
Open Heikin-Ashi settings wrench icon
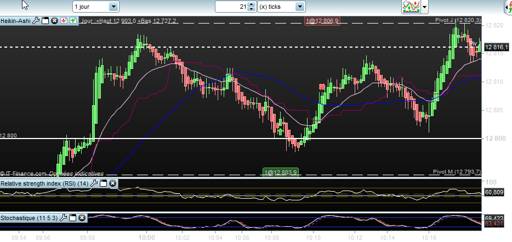point(36,21)
